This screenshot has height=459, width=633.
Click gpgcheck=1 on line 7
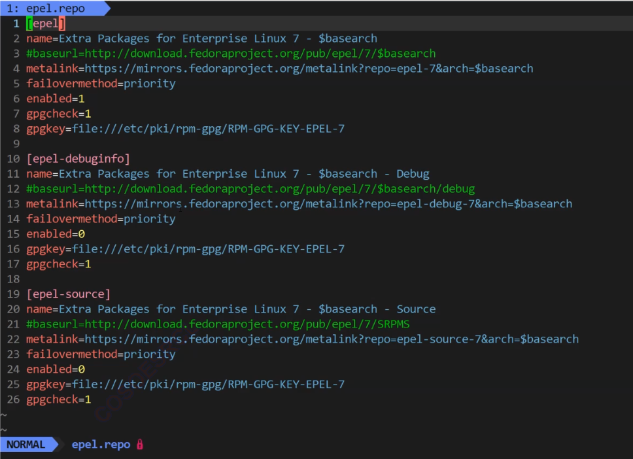pyautogui.click(x=59, y=113)
